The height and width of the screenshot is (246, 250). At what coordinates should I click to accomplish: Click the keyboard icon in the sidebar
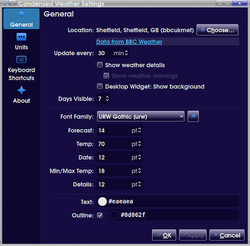21,60
